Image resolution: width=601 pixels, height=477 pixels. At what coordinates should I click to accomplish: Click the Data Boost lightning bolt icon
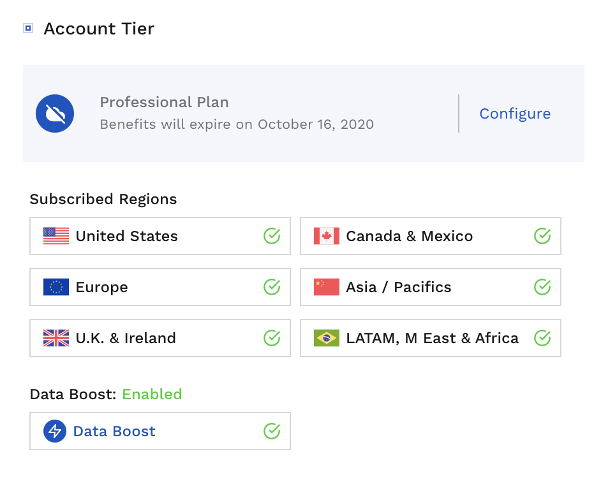[55, 431]
